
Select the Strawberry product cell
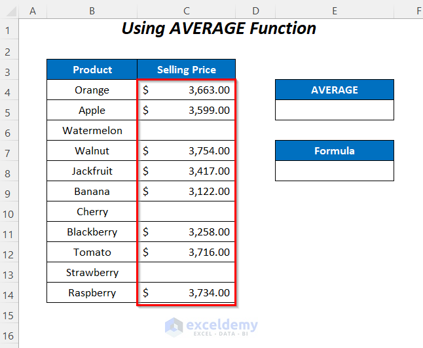click(92, 273)
